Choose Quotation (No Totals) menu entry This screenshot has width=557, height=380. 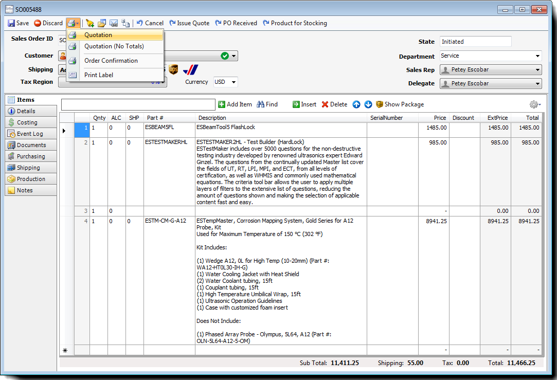coord(115,46)
